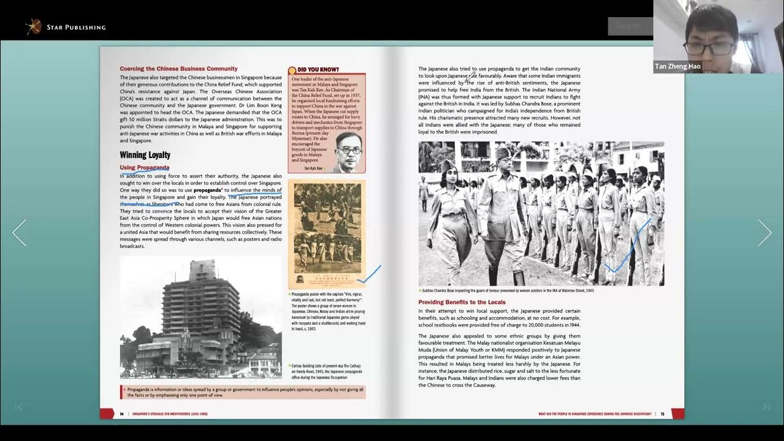Click the 'Providing Benefits to the Locals' heading
The image size is (784, 441).
pyautogui.click(x=462, y=302)
